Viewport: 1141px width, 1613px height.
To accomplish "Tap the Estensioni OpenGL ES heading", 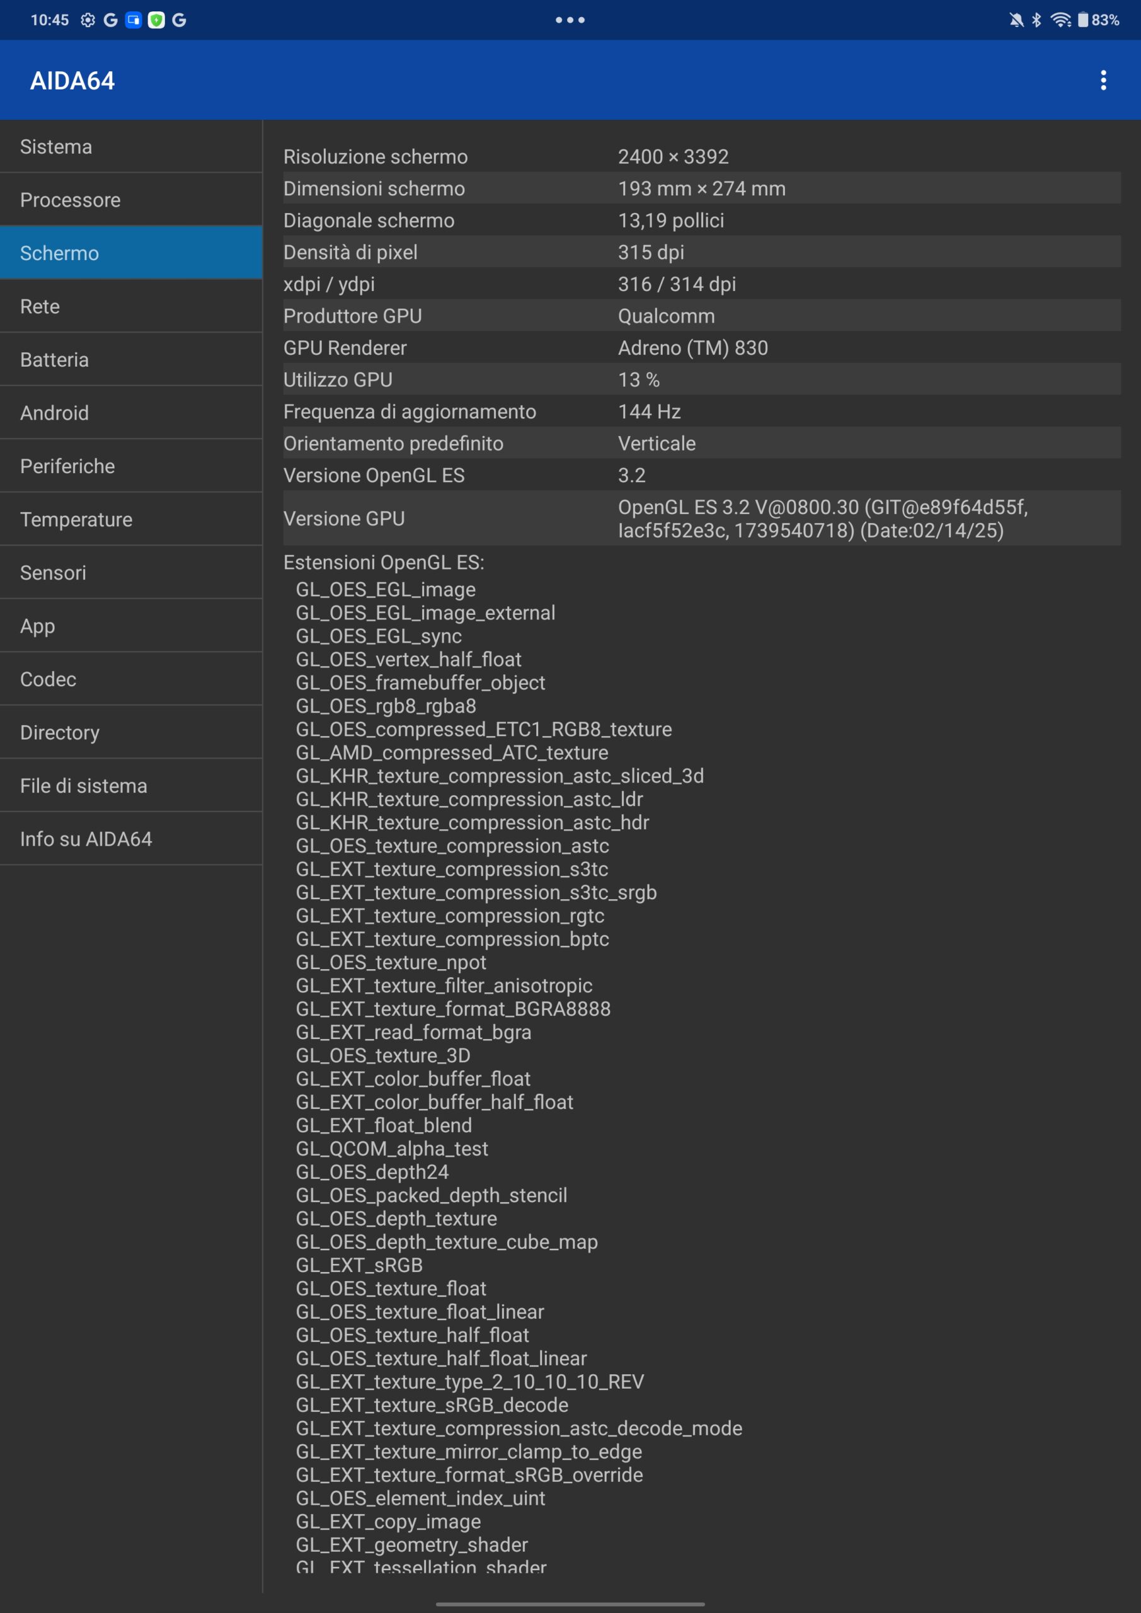I will (x=384, y=563).
